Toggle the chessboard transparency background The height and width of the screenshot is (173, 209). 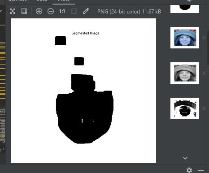tap(13, 11)
